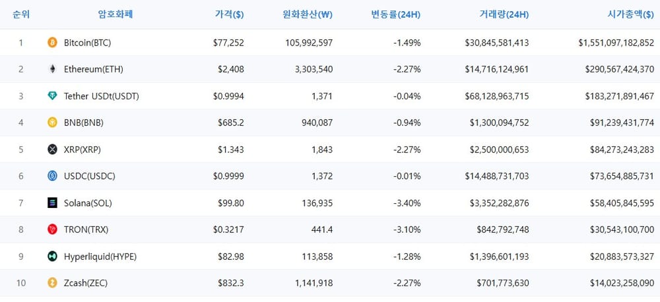The width and height of the screenshot is (660, 302).
Task: Click the volume $842,792,748
Action: (x=503, y=230)
